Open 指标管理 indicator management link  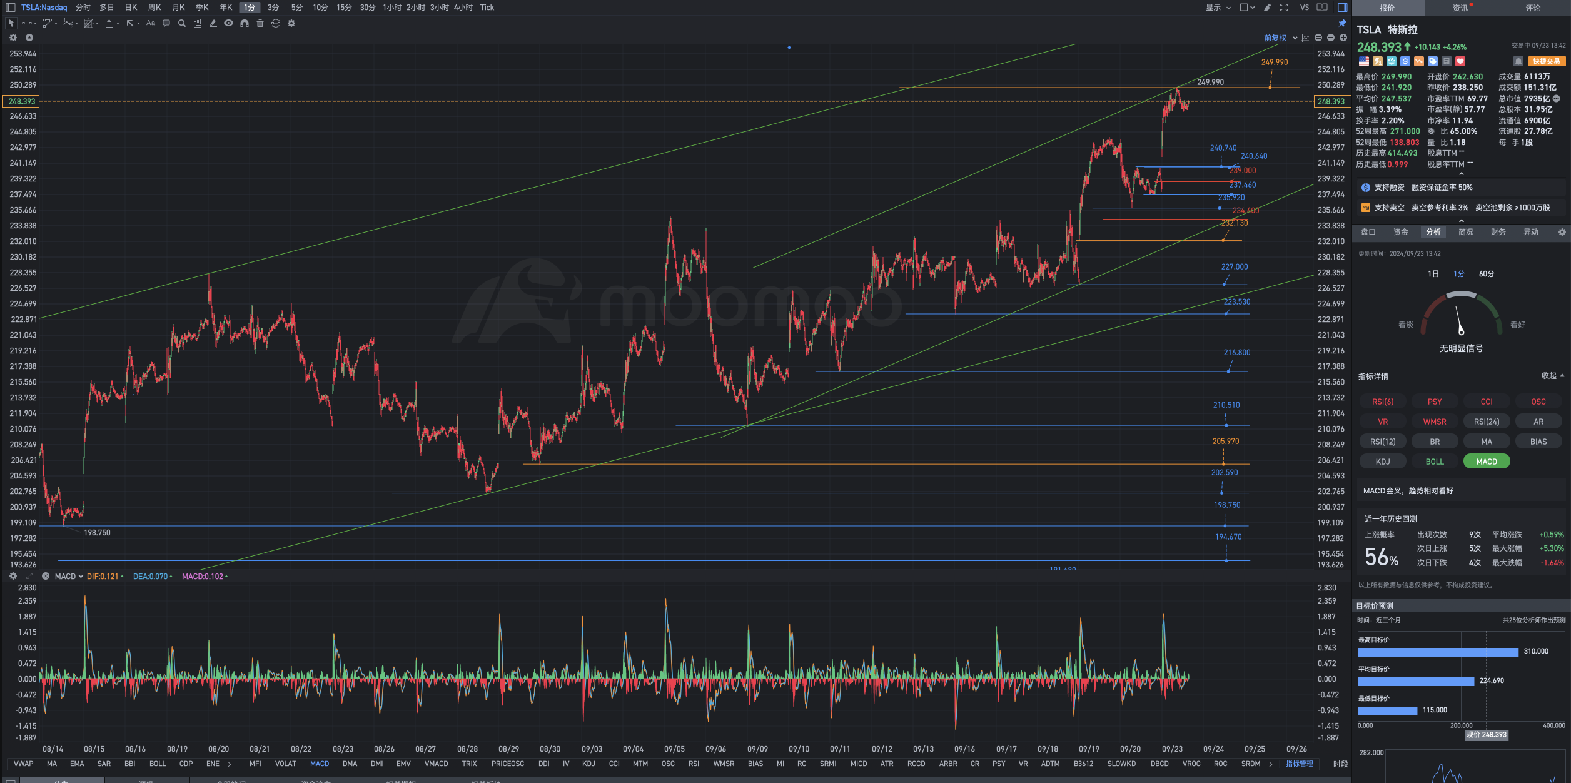1299,764
